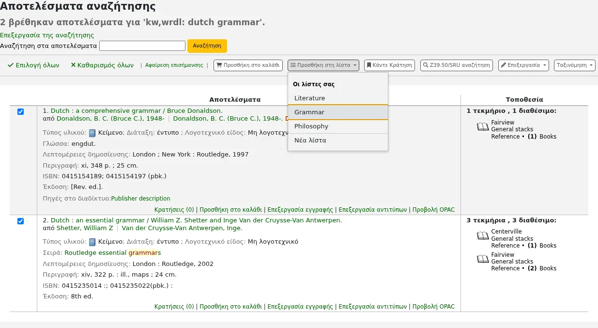Collapse the Προσθήκη στη λίστα dropdown
Image resolution: width=598 pixels, height=328 pixels.
click(x=323, y=65)
